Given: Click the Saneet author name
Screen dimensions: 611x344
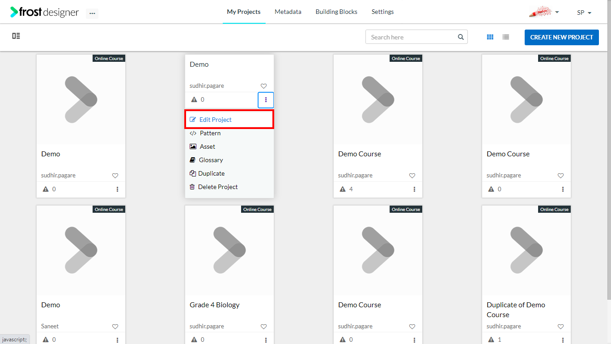Looking at the screenshot, I should point(50,327).
